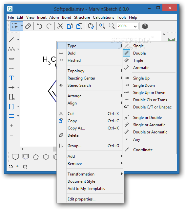Click the Clean/check structure icon
Image resolution: width=186 pixels, height=210 pixels.
tap(91, 26)
